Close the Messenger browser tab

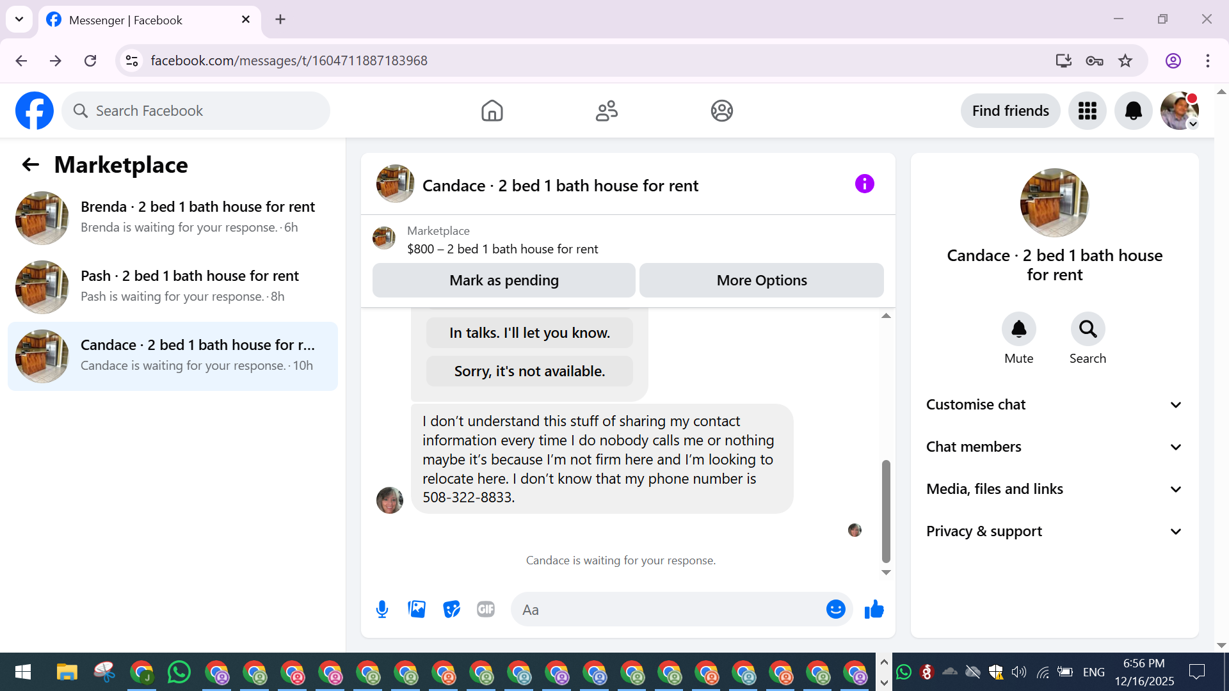(x=246, y=20)
